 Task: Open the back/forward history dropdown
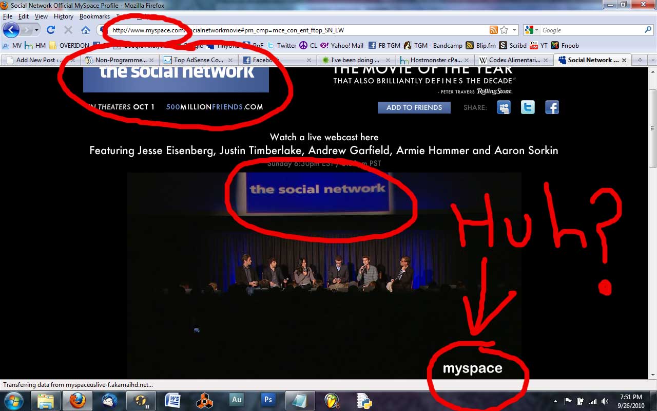[36, 30]
